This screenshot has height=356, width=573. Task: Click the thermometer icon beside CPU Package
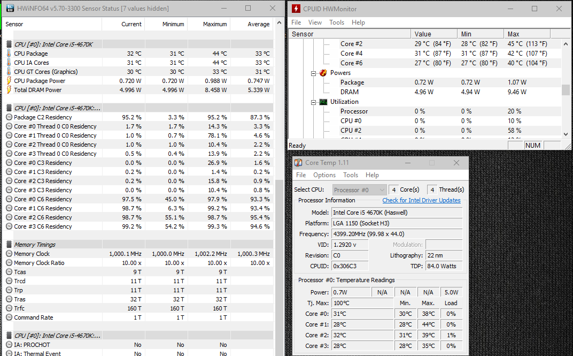(x=9, y=54)
